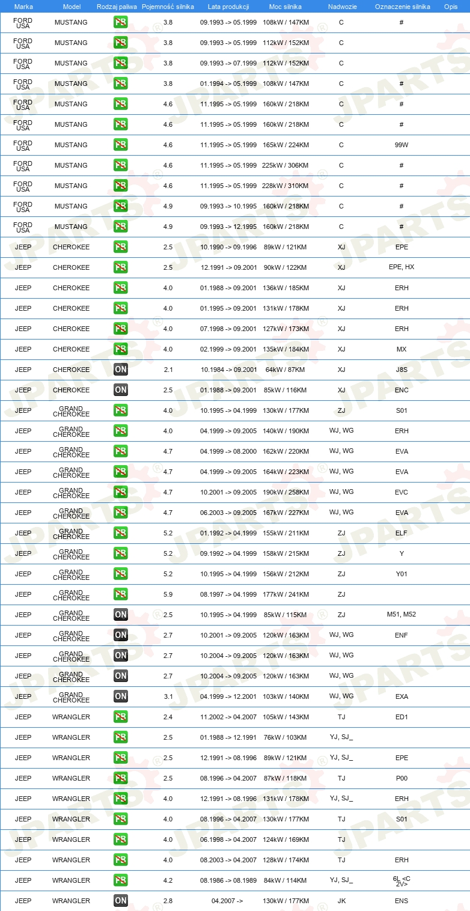Click engine code M51, M52
Screen dimensions: 470x911
pos(401,615)
